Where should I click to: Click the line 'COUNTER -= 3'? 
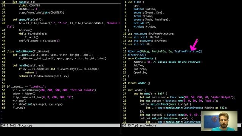(28, 9)
